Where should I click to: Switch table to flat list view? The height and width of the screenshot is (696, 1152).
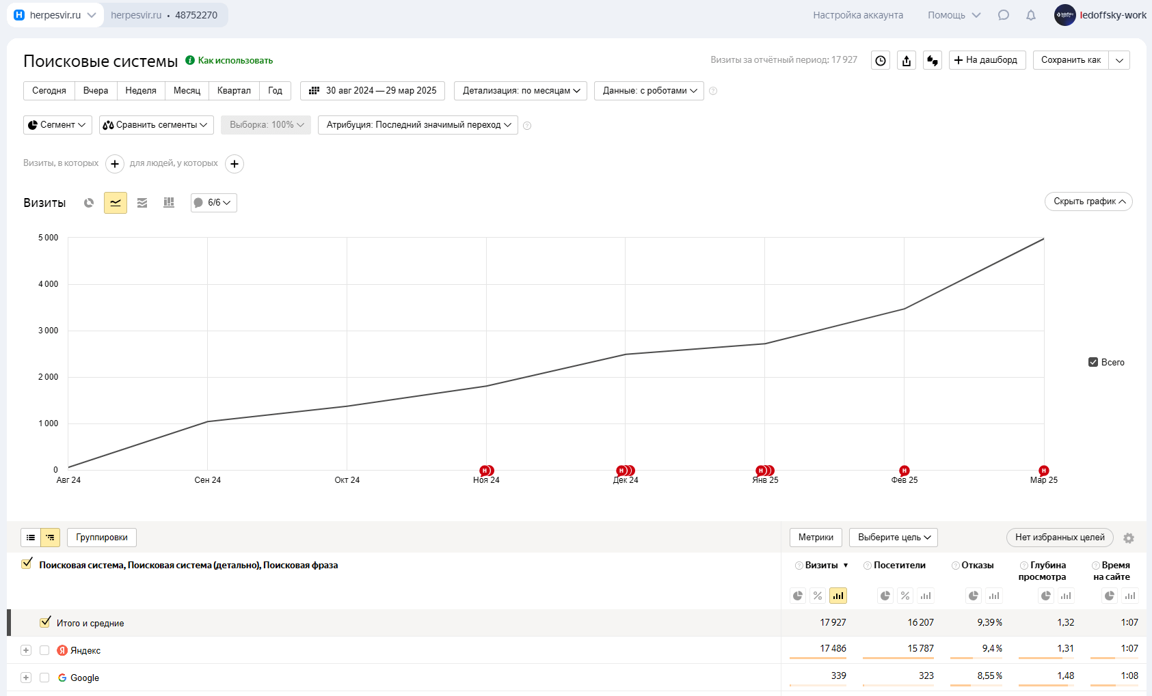(31, 538)
